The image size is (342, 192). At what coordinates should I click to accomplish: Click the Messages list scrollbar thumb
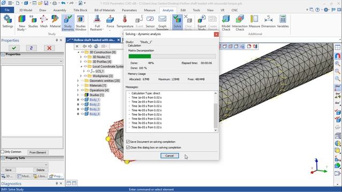coord(215,115)
